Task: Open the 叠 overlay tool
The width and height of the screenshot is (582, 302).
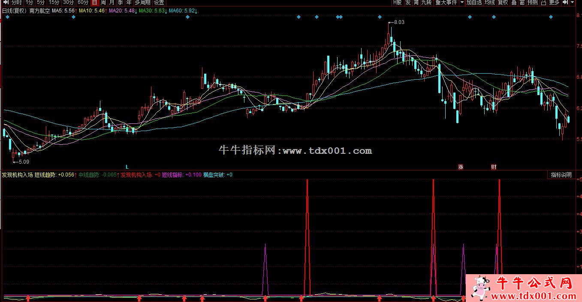Action: (x=514, y=3)
